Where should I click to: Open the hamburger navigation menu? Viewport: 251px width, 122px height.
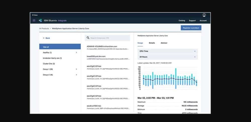point(34,21)
